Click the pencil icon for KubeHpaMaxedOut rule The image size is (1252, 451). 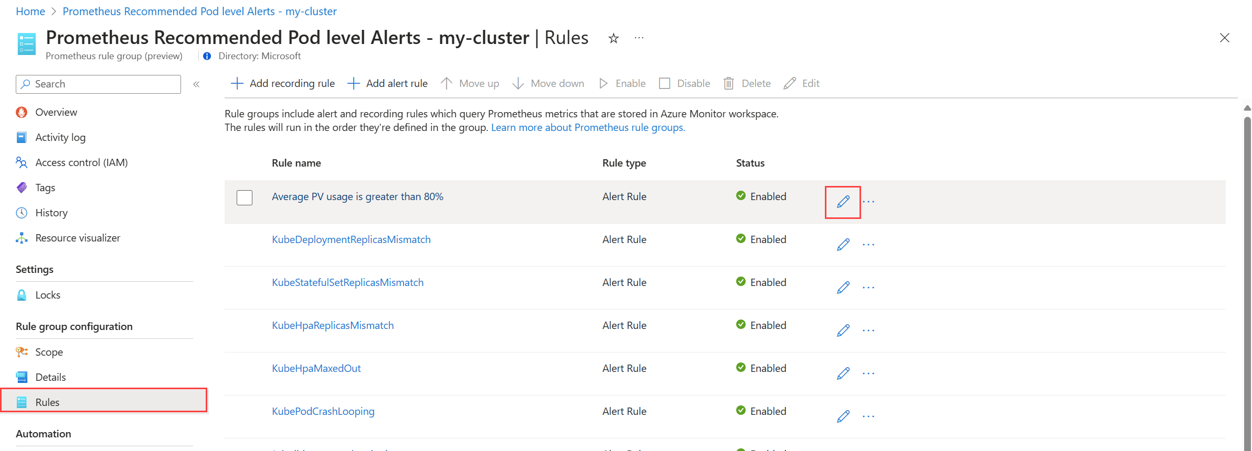[x=843, y=373]
